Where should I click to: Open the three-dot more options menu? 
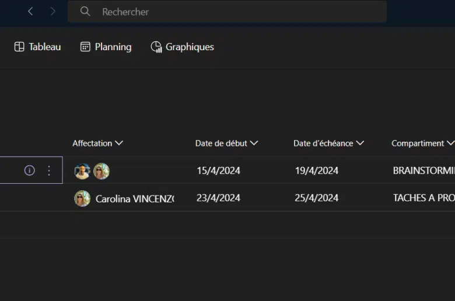[49, 170]
